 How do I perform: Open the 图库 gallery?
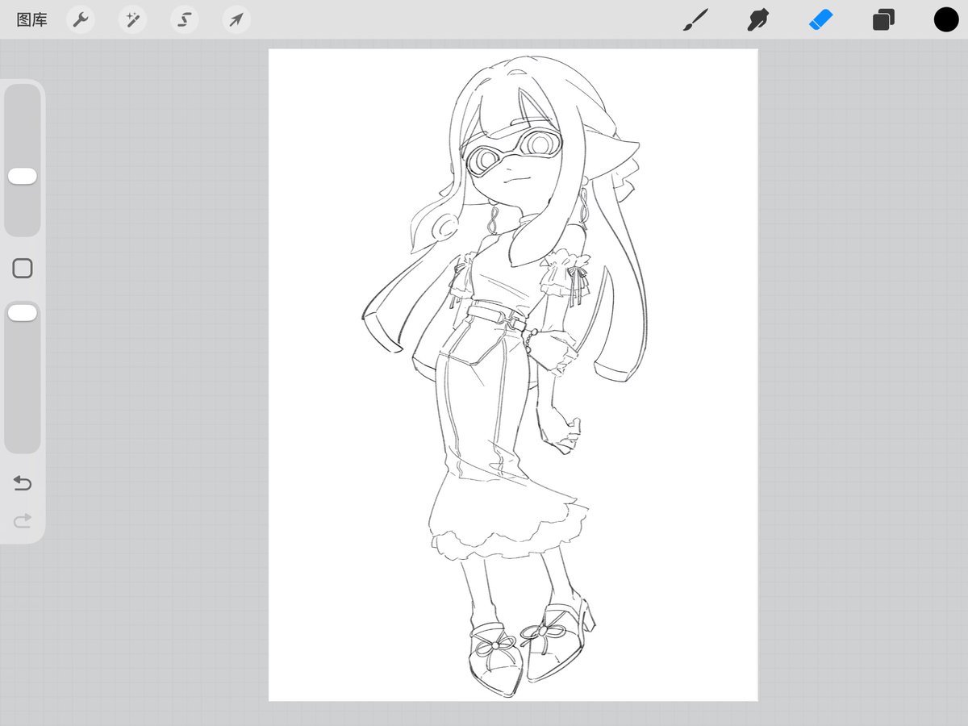click(x=32, y=20)
